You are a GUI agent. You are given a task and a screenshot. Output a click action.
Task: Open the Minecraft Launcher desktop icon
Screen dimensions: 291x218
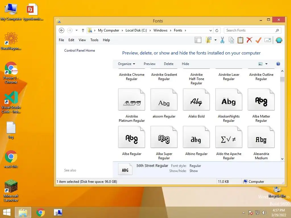click(11, 190)
